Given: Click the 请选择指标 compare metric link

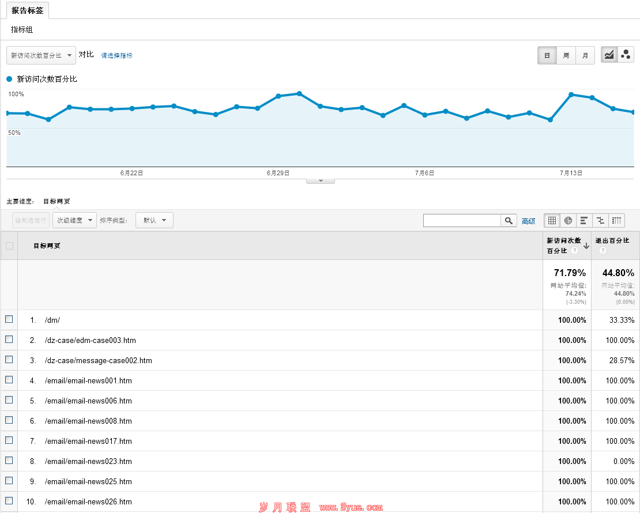Looking at the screenshot, I should 116,55.
